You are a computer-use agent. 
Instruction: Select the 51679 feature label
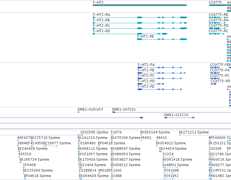(x=116, y=132)
